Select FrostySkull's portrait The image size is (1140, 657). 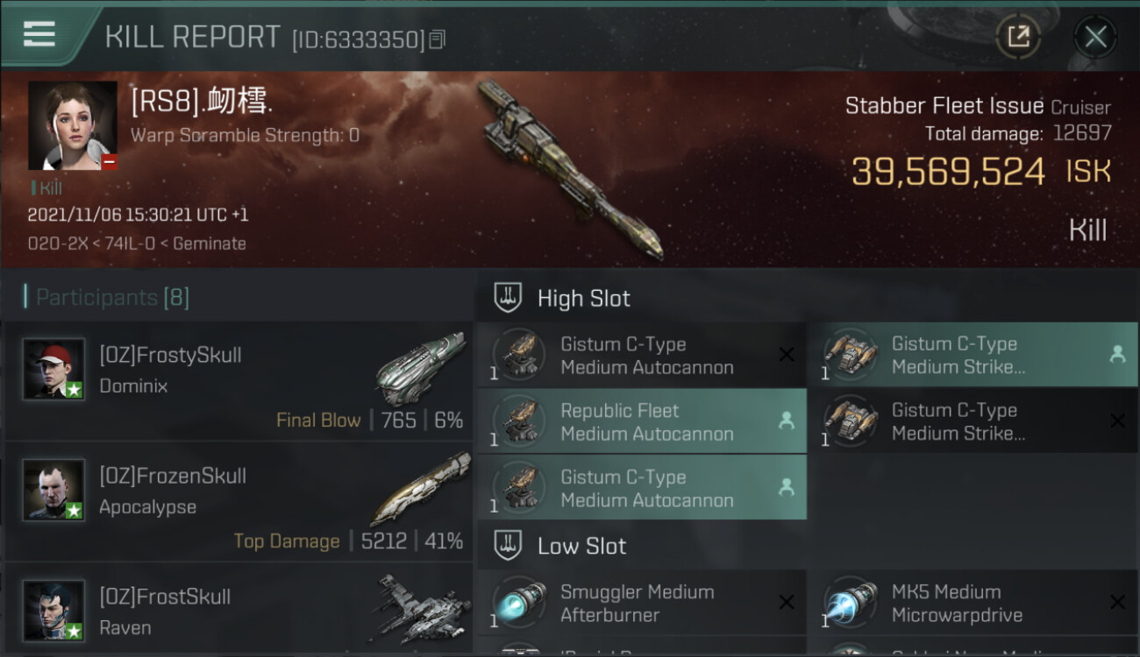[x=53, y=369]
